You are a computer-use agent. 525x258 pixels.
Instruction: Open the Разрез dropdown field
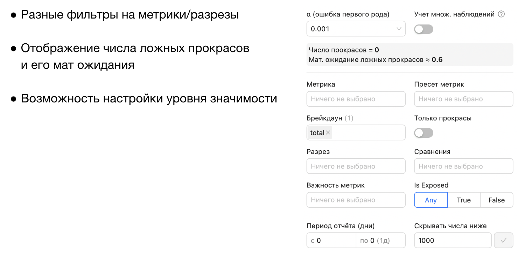356,166
